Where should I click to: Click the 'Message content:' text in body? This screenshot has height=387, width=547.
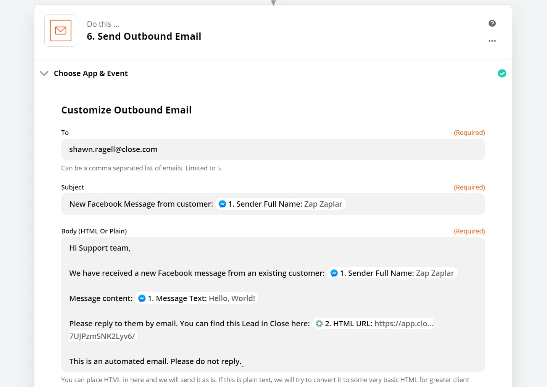tap(101, 298)
